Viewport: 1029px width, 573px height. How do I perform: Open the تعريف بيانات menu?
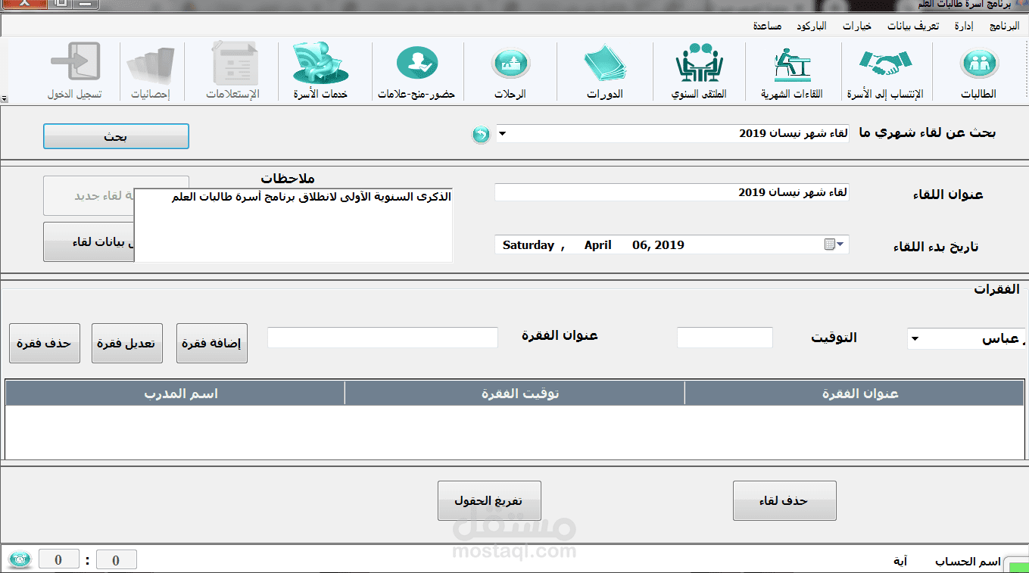pyautogui.click(x=913, y=26)
